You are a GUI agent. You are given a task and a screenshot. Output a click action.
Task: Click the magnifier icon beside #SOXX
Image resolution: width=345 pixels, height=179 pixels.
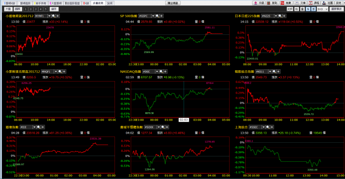pos(163,127)
